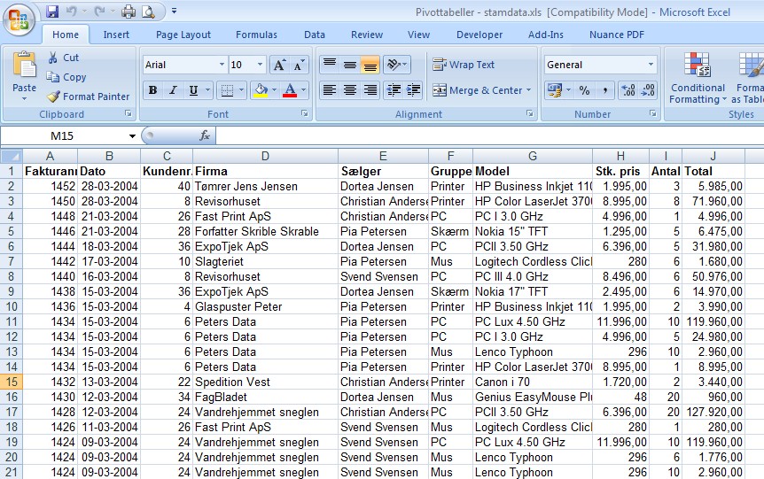Click the Increase Decimal icon
Viewport: 764px width, 479px height.
pyautogui.click(x=628, y=90)
